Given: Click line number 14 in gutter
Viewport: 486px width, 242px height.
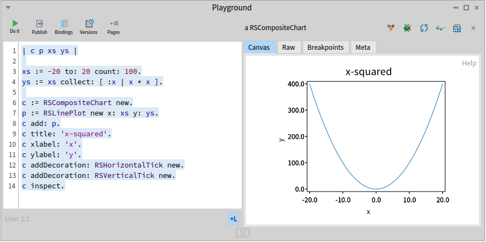Looking at the screenshot, I should (12, 186).
